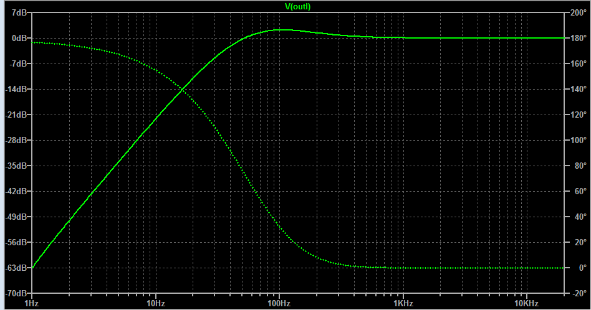The width and height of the screenshot is (591, 310).
Task: Click the -21dB left axis label
Action: (17, 115)
